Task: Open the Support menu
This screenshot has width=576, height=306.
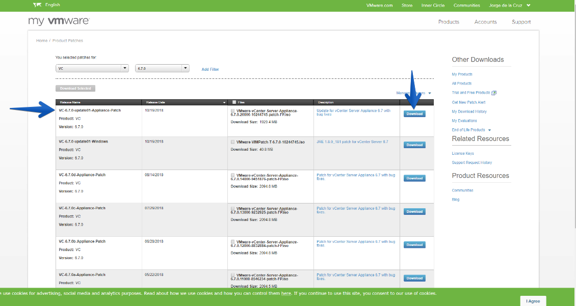Action: pyautogui.click(x=521, y=22)
